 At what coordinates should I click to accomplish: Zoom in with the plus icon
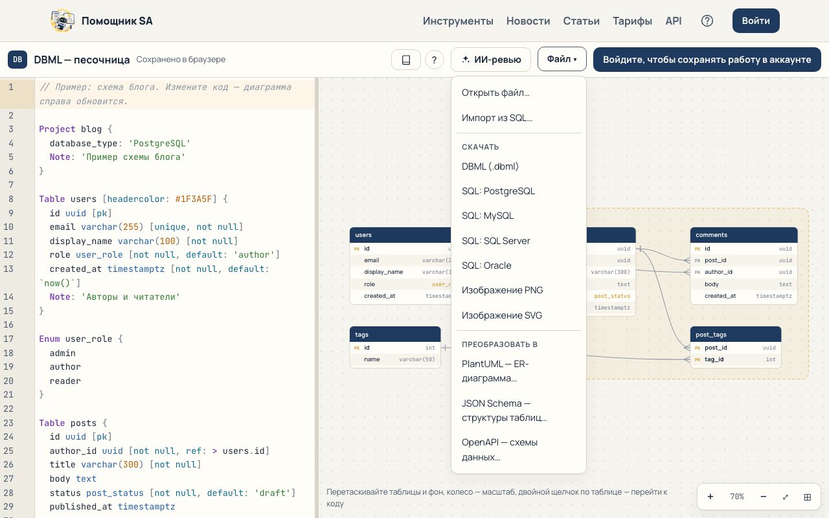tap(710, 497)
